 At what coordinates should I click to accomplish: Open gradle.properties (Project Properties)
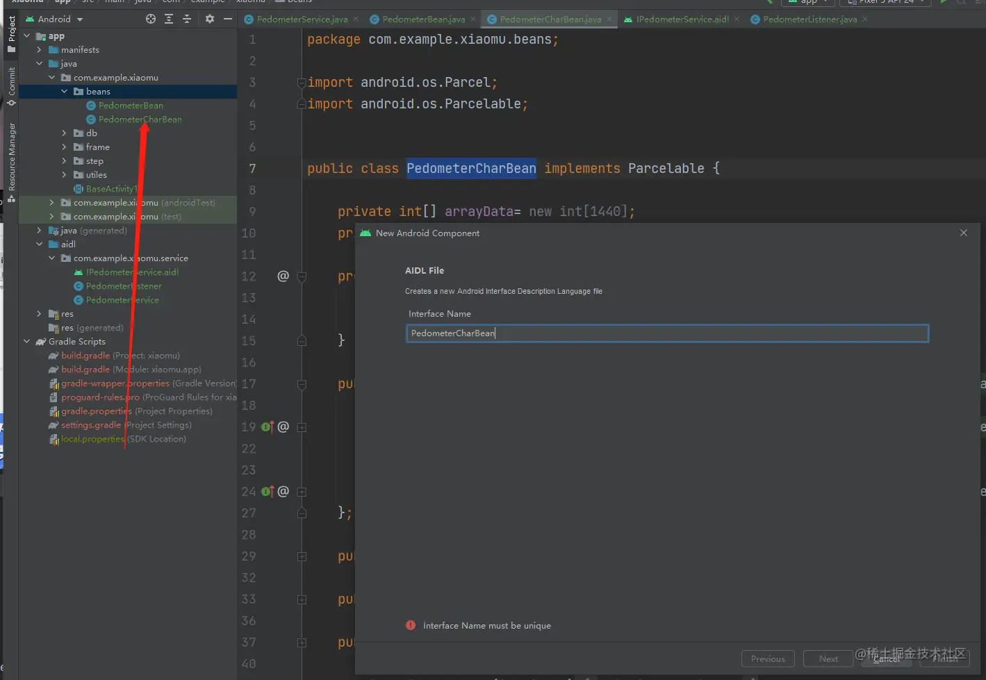[137, 411]
